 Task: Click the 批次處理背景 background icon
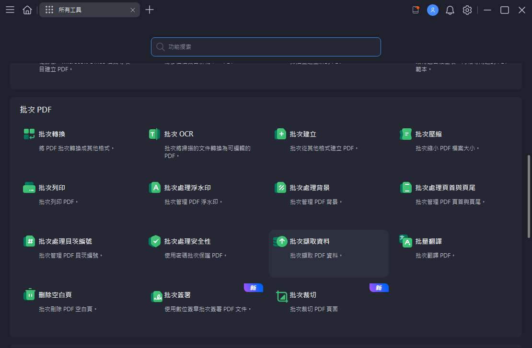click(280, 188)
